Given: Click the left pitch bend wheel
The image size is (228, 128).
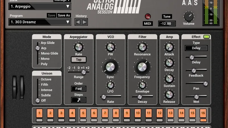Looking at the screenshot, I should click(15, 87).
